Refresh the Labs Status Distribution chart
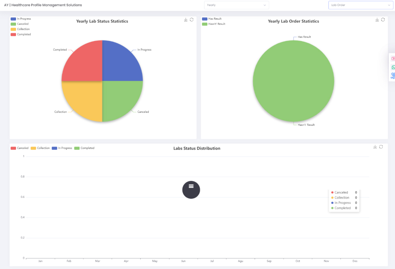 (x=381, y=147)
